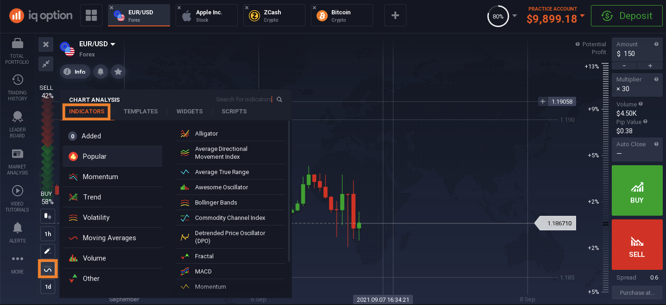
Task: Open the More sidebar menu
Action: tap(17, 264)
